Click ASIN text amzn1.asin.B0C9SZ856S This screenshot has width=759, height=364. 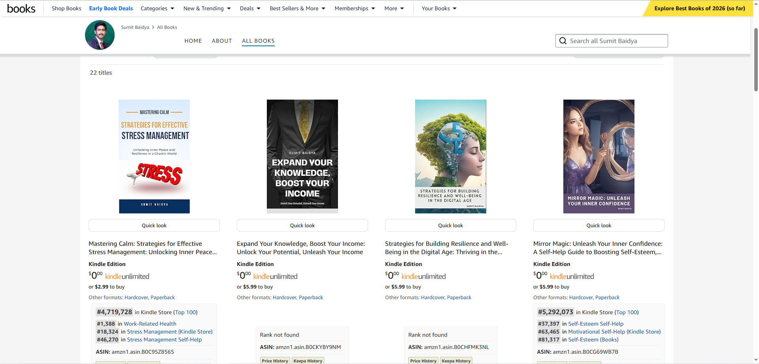coord(143,352)
